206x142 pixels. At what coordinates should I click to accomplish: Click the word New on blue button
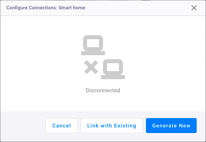185,126
